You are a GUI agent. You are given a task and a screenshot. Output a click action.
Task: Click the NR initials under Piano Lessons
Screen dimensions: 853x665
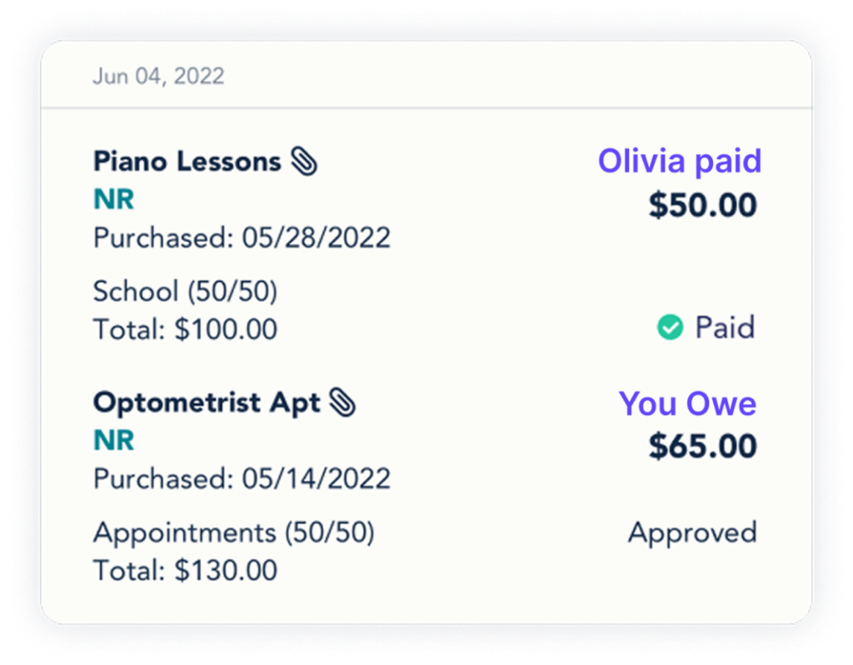click(113, 200)
